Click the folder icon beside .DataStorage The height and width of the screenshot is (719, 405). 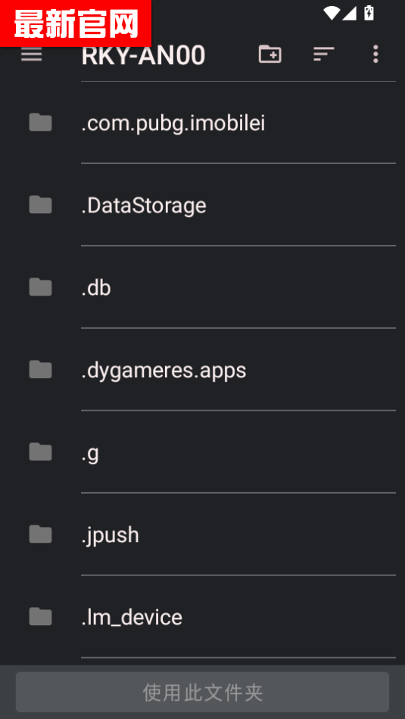click(x=40, y=205)
